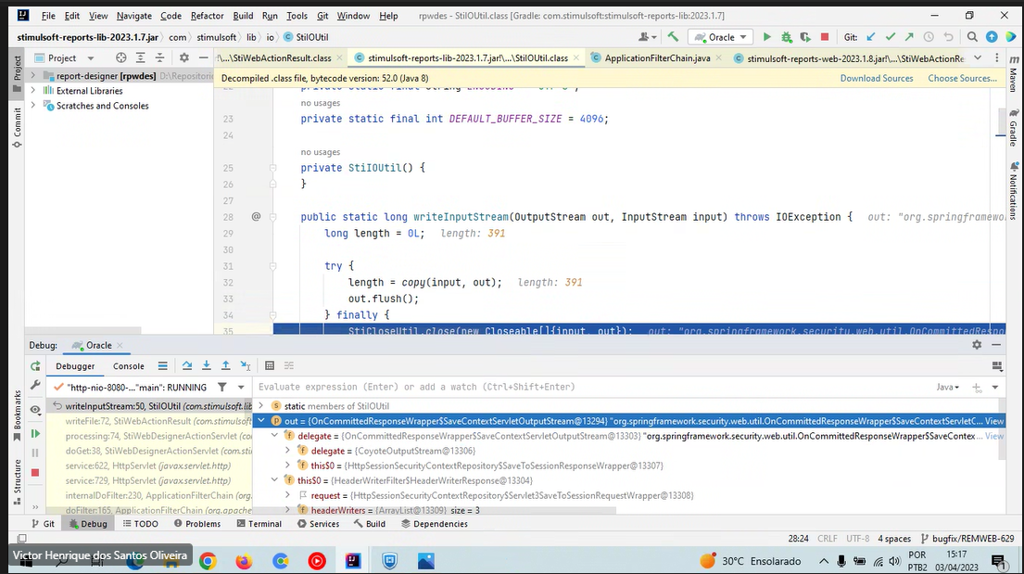Open the Oracle run configuration dropdown

click(720, 37)
